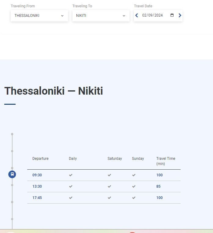Click the top timeline dot marker
The image size is (213, 233).
point(12,134)
